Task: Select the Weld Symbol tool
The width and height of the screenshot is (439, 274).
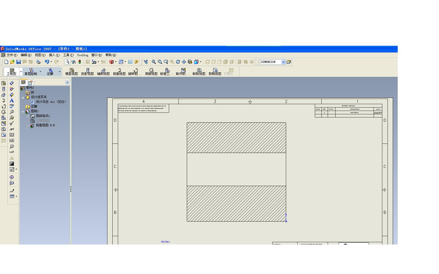Action: pos(12,129)
